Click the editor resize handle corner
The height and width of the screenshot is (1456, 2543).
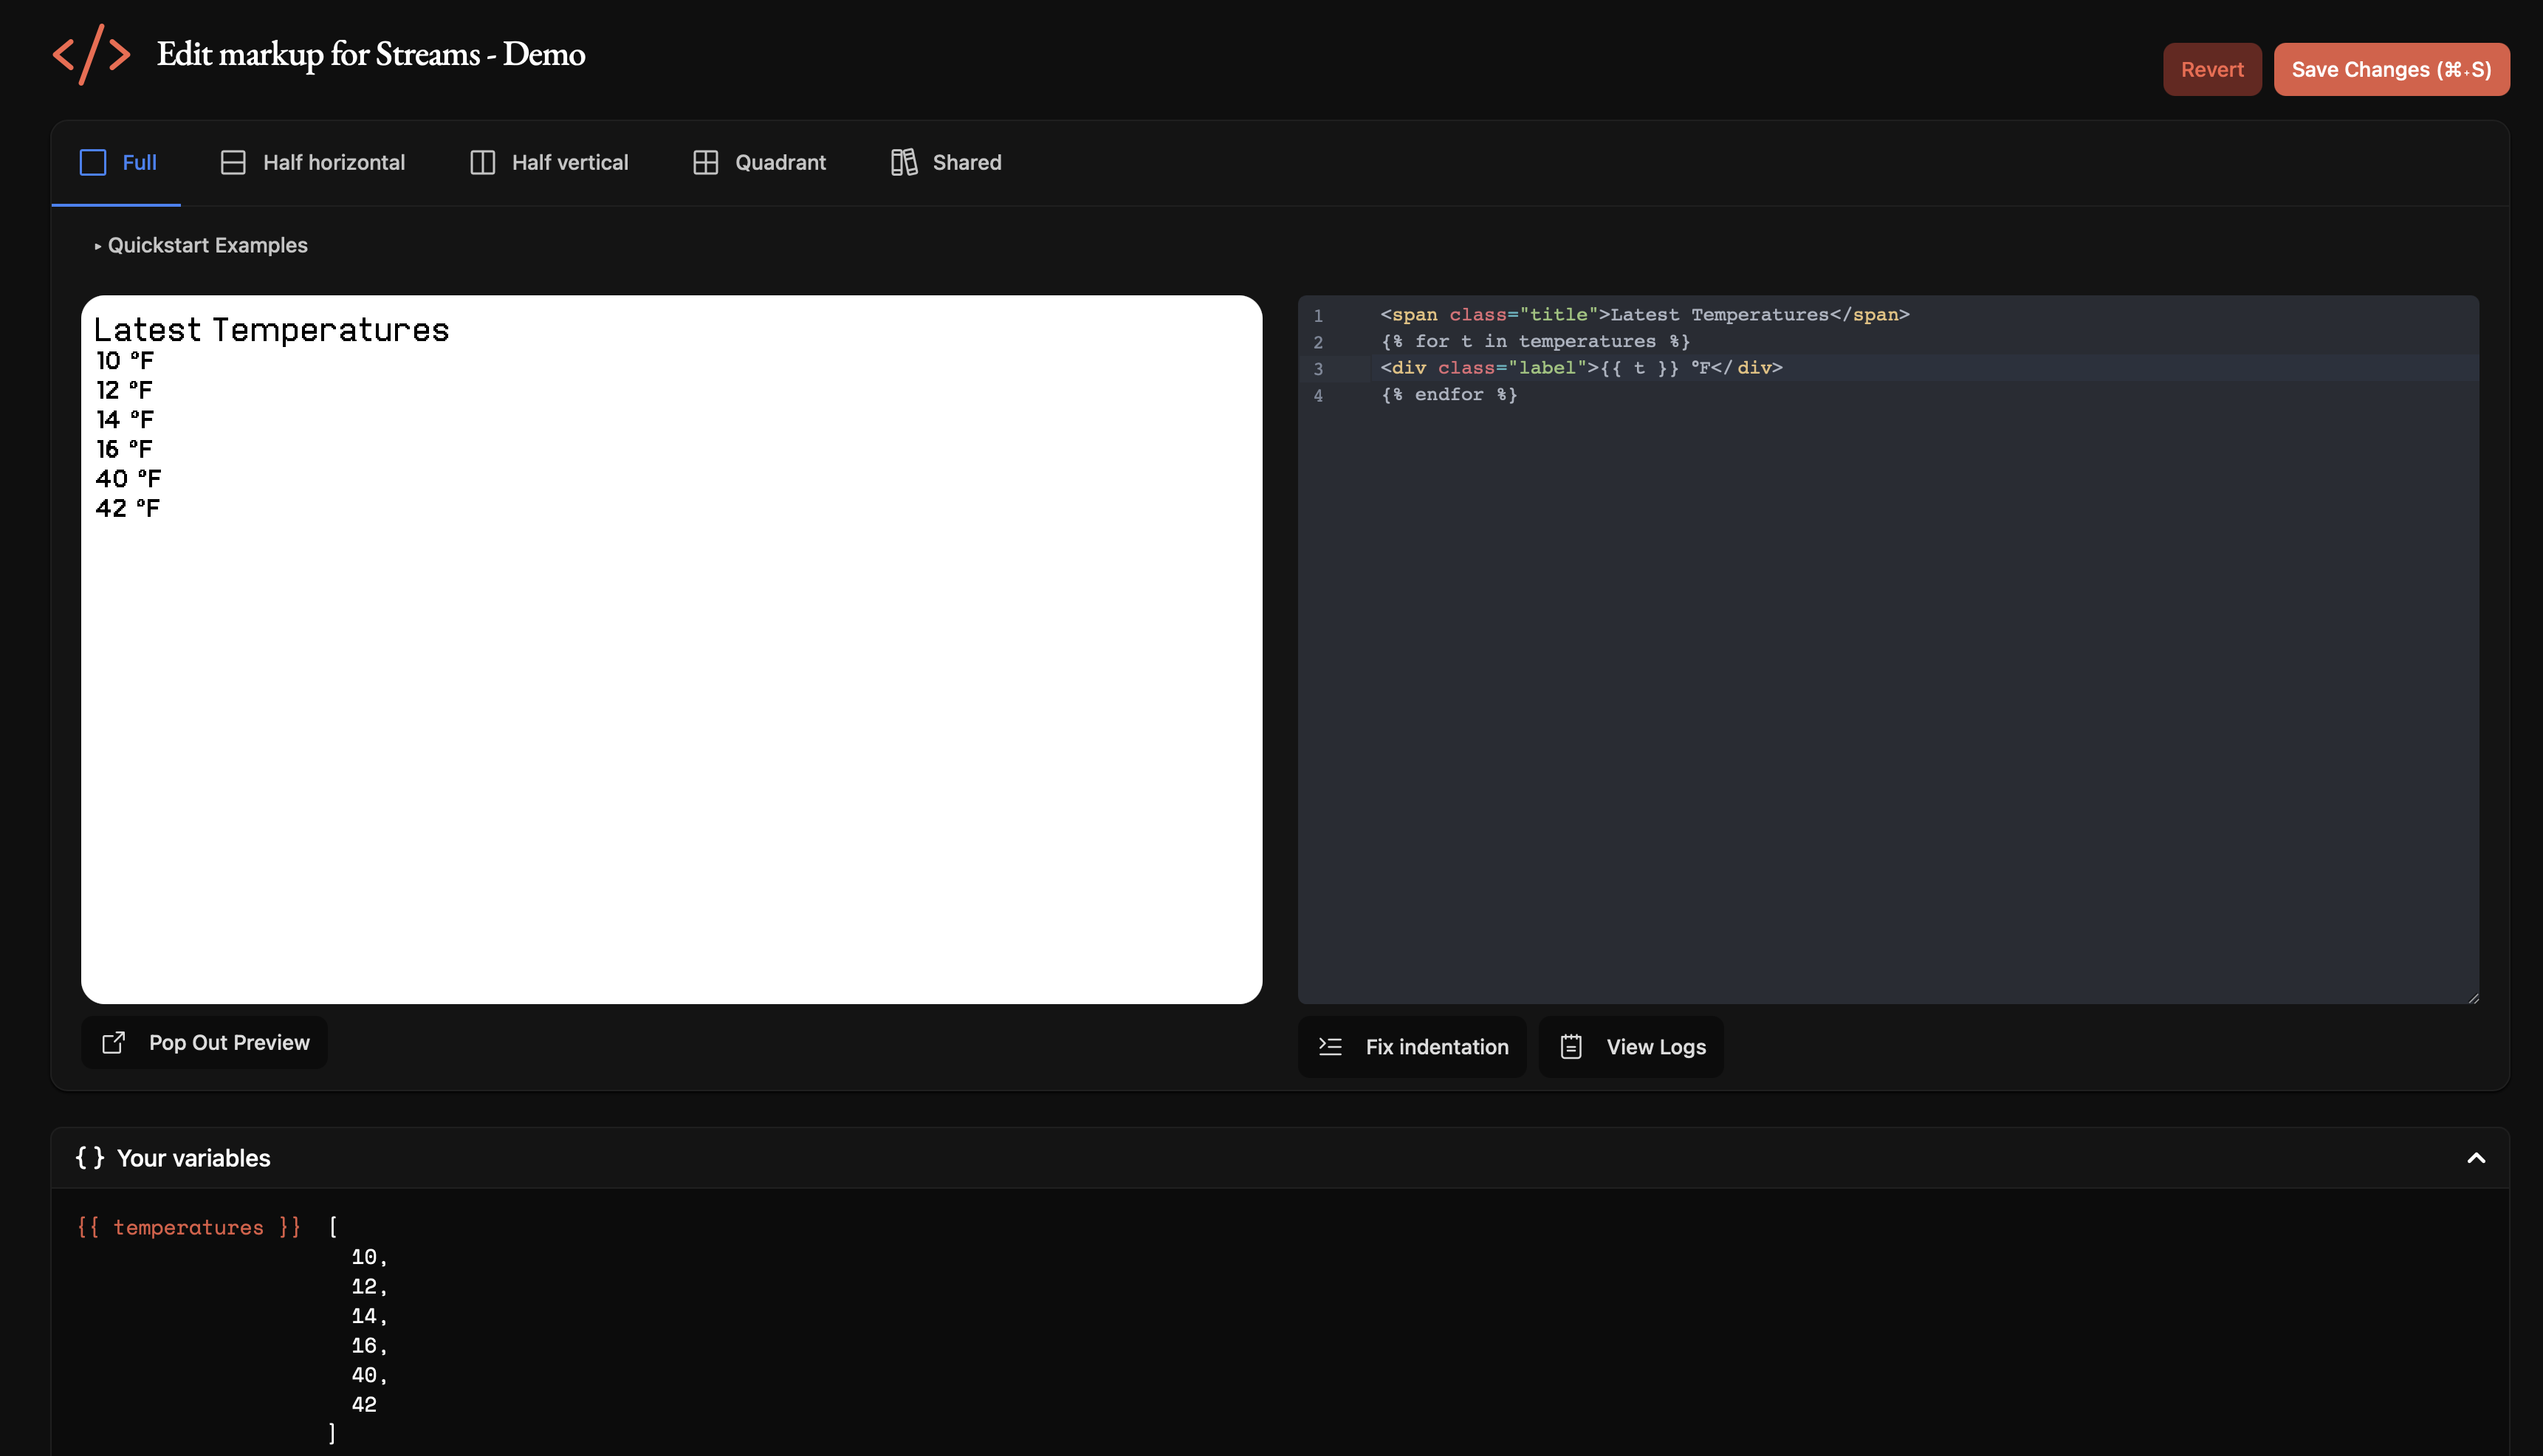[x=2473, y=998]
